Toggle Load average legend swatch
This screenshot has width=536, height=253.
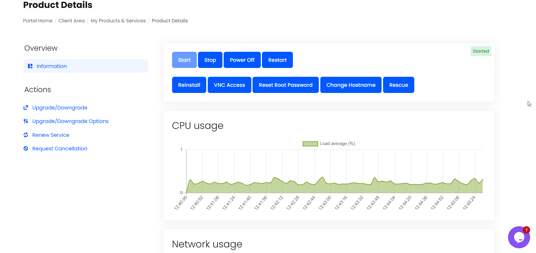[310, 144]
